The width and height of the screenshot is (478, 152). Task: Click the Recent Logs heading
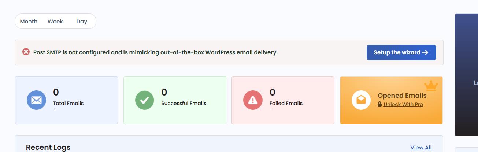click(48, 148)
